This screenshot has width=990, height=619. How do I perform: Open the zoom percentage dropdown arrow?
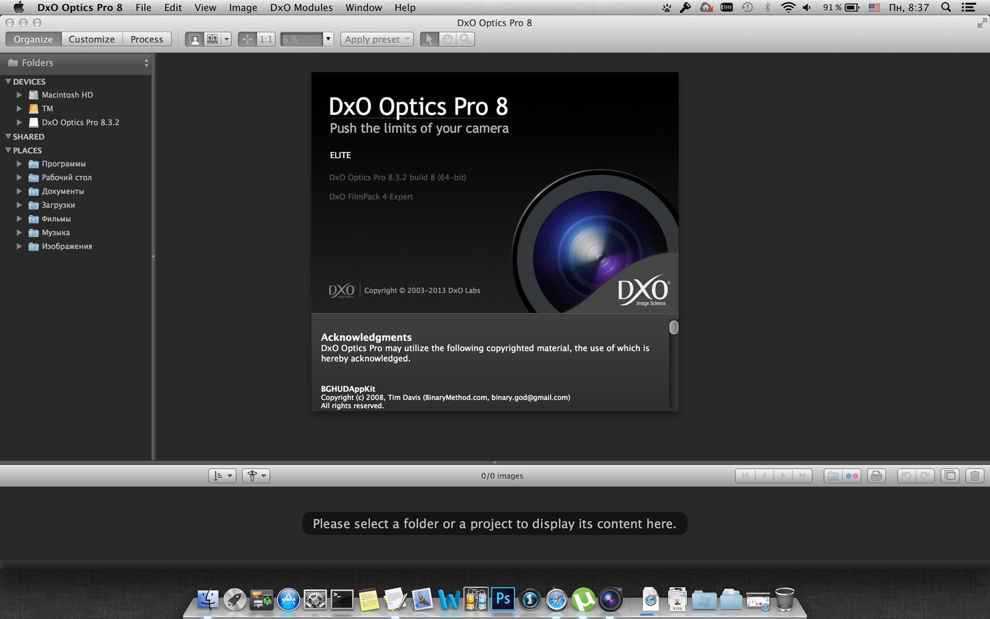tap(328, 39)
